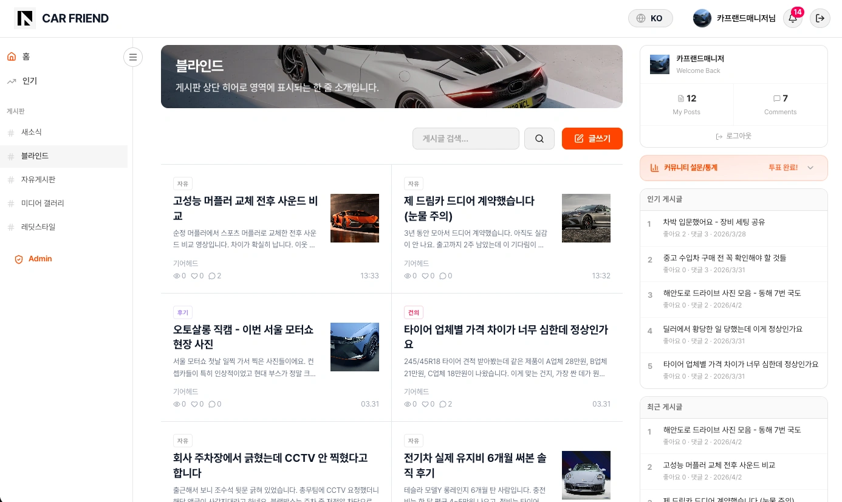The image size is (842, 502).
Task: Open post 전기차 실제 유지비 6개월 후기
Action: pyautogui.click(x=475, y=465)
